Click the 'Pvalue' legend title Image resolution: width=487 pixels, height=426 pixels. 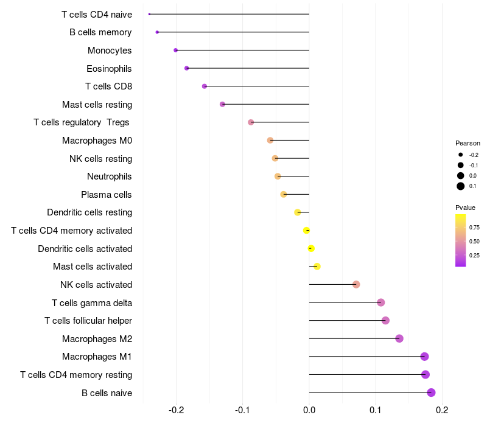(x=466, y=208)
